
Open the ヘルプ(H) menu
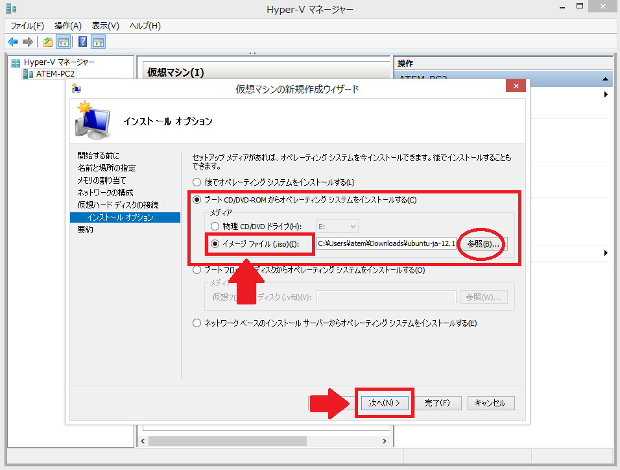coord(145,26)
